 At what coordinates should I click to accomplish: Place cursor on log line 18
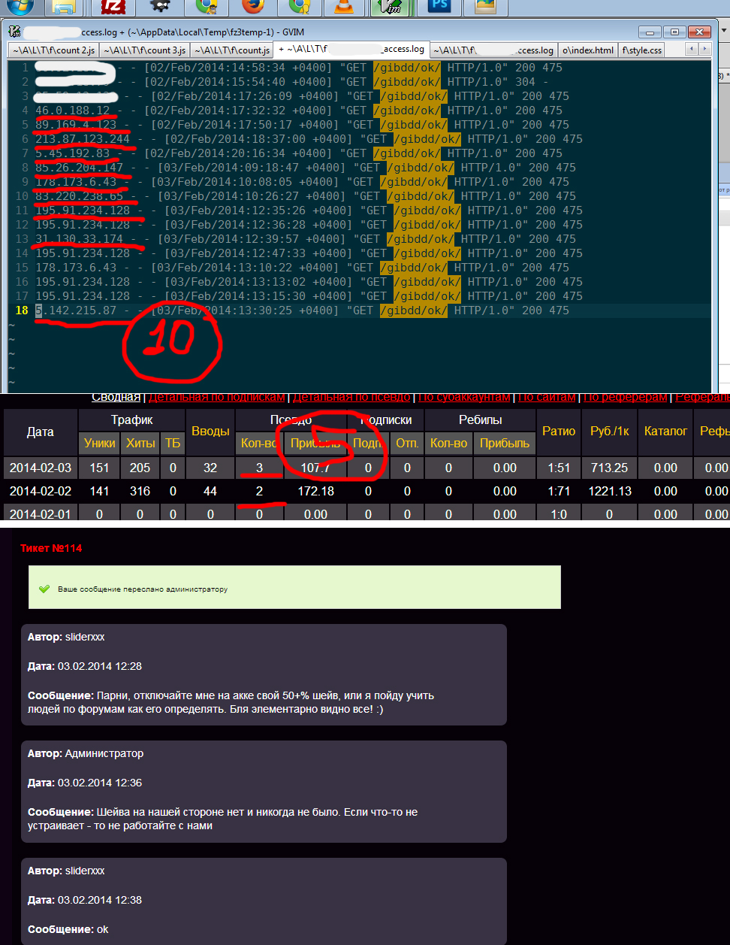(x=300, y=310)
